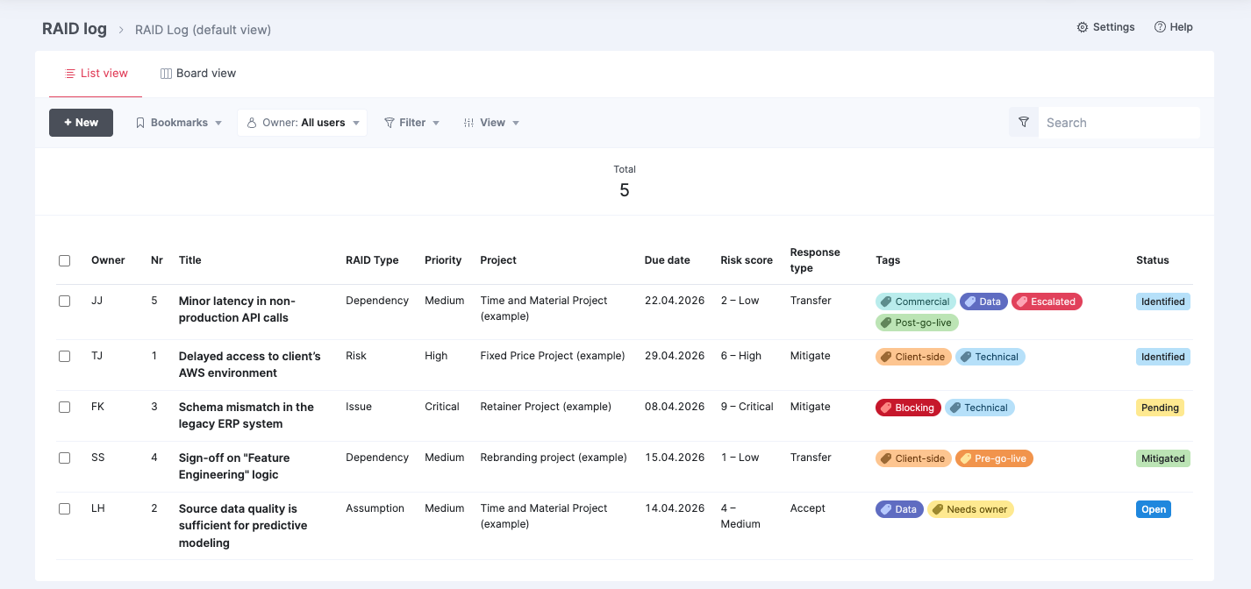Click the red Blocking tag
Screen dimensions: 1251x589
[x=908, y=408]
